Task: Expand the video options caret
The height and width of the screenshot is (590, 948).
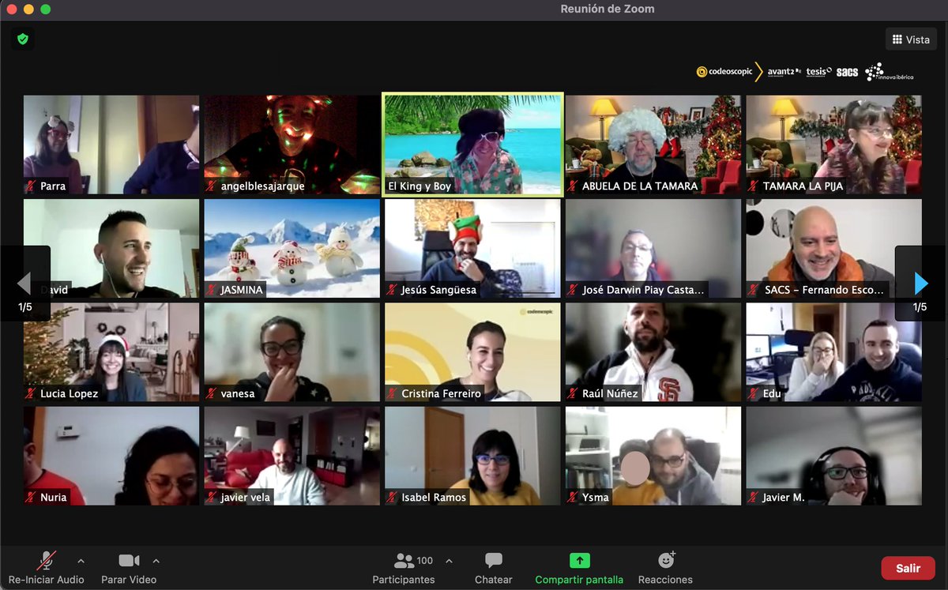Action: pyautogui.click(x=156, y=562)
